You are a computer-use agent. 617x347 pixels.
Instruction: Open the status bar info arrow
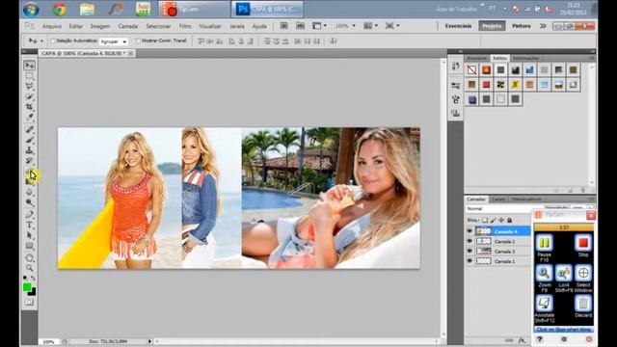click(149, 341)
